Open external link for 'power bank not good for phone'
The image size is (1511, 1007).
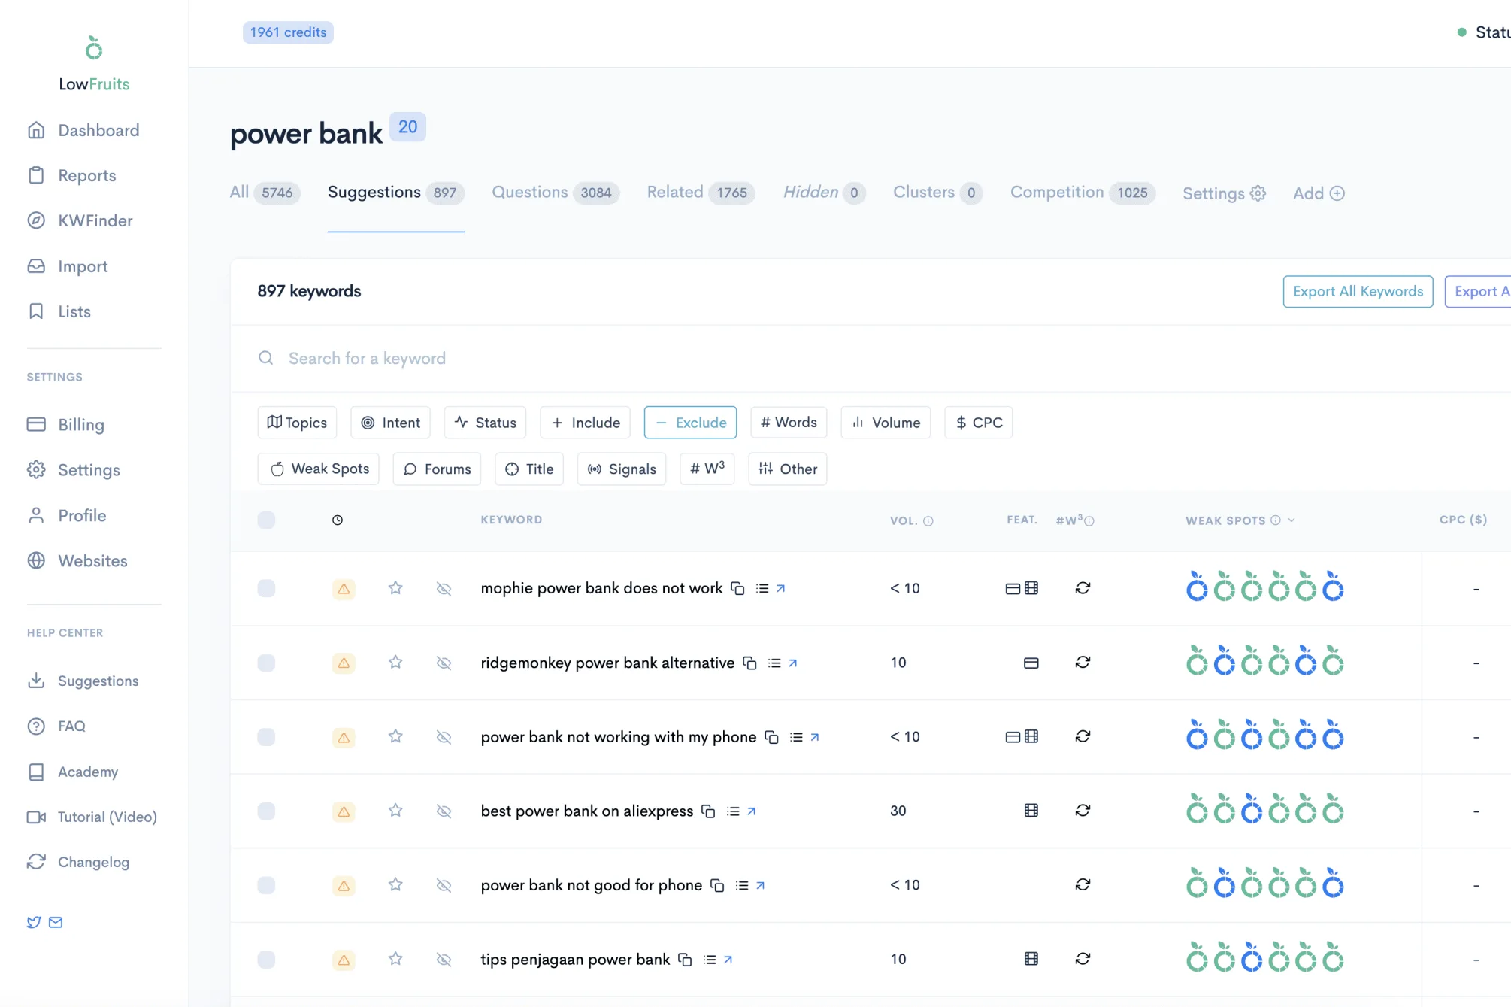pyautogui.click(x=761, y=885)
